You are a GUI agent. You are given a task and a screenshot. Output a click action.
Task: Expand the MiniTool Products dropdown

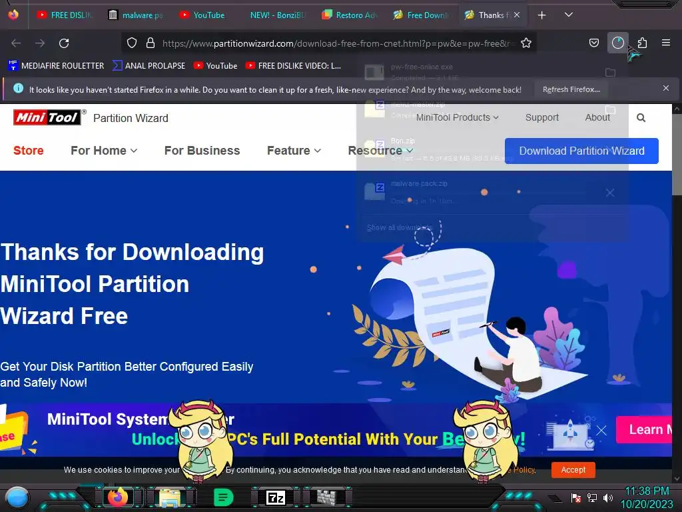tap(457, 117)
